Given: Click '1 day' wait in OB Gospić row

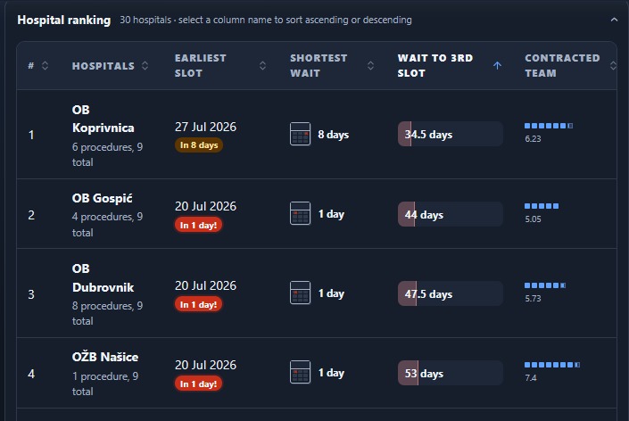Looking at the screenshot, I should point(331,214).
